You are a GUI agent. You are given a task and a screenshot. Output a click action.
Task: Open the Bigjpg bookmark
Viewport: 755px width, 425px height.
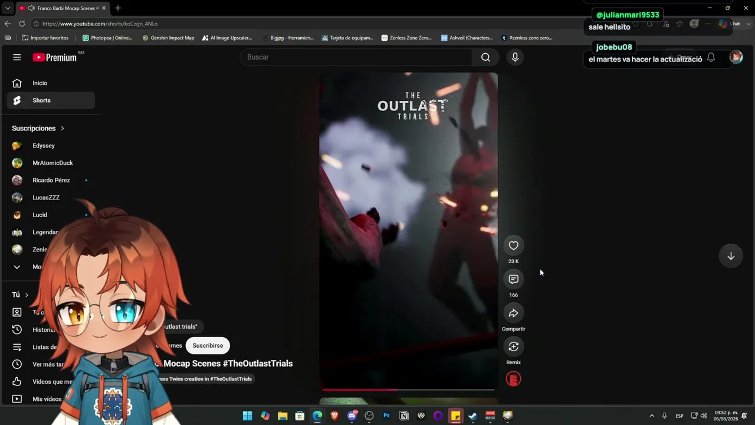[x=287, y=38]
